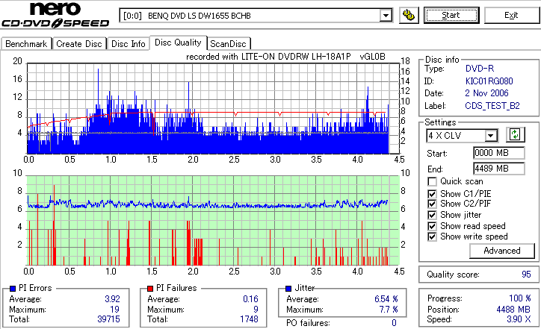
Task: Toggle Show jitter checkbox
Action: [432, 216]
